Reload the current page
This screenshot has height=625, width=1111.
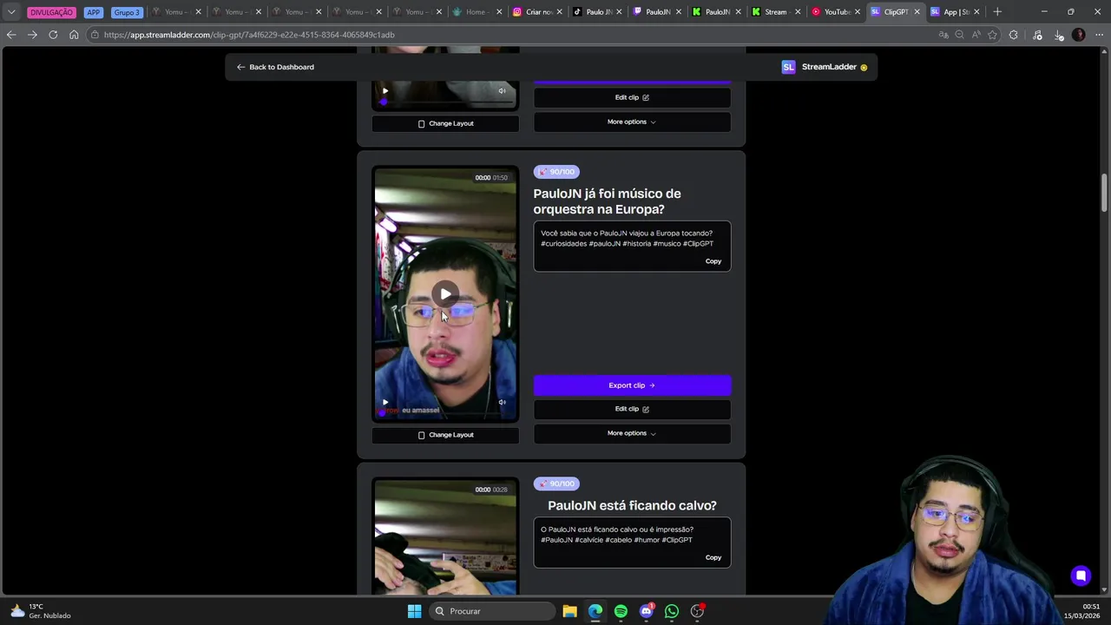[53, 35]
